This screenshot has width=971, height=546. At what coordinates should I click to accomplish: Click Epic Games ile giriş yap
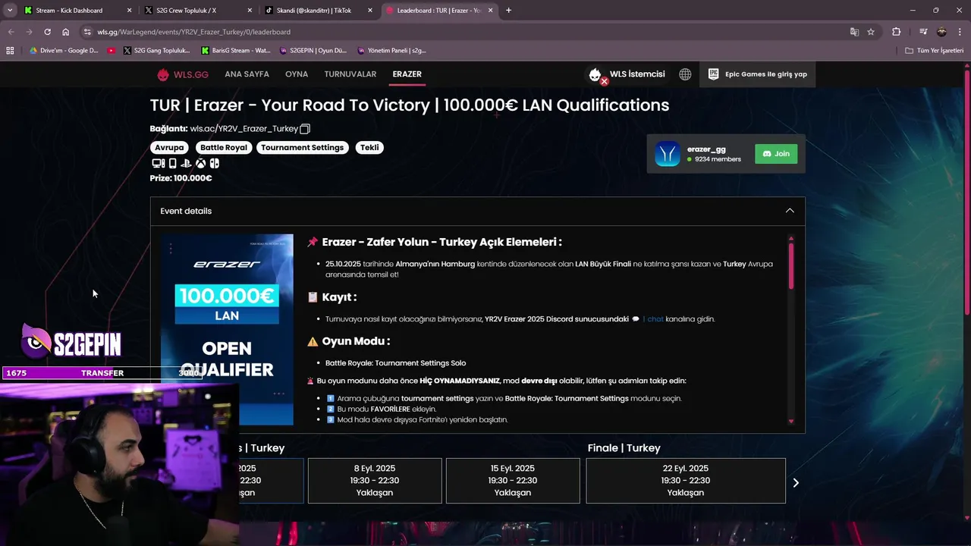757,74
